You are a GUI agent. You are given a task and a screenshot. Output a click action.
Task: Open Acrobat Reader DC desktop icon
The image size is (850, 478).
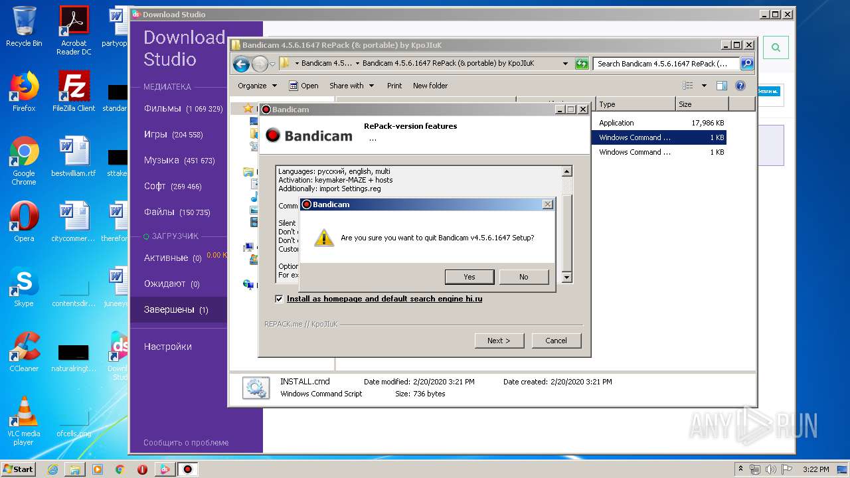coord(74,31)
